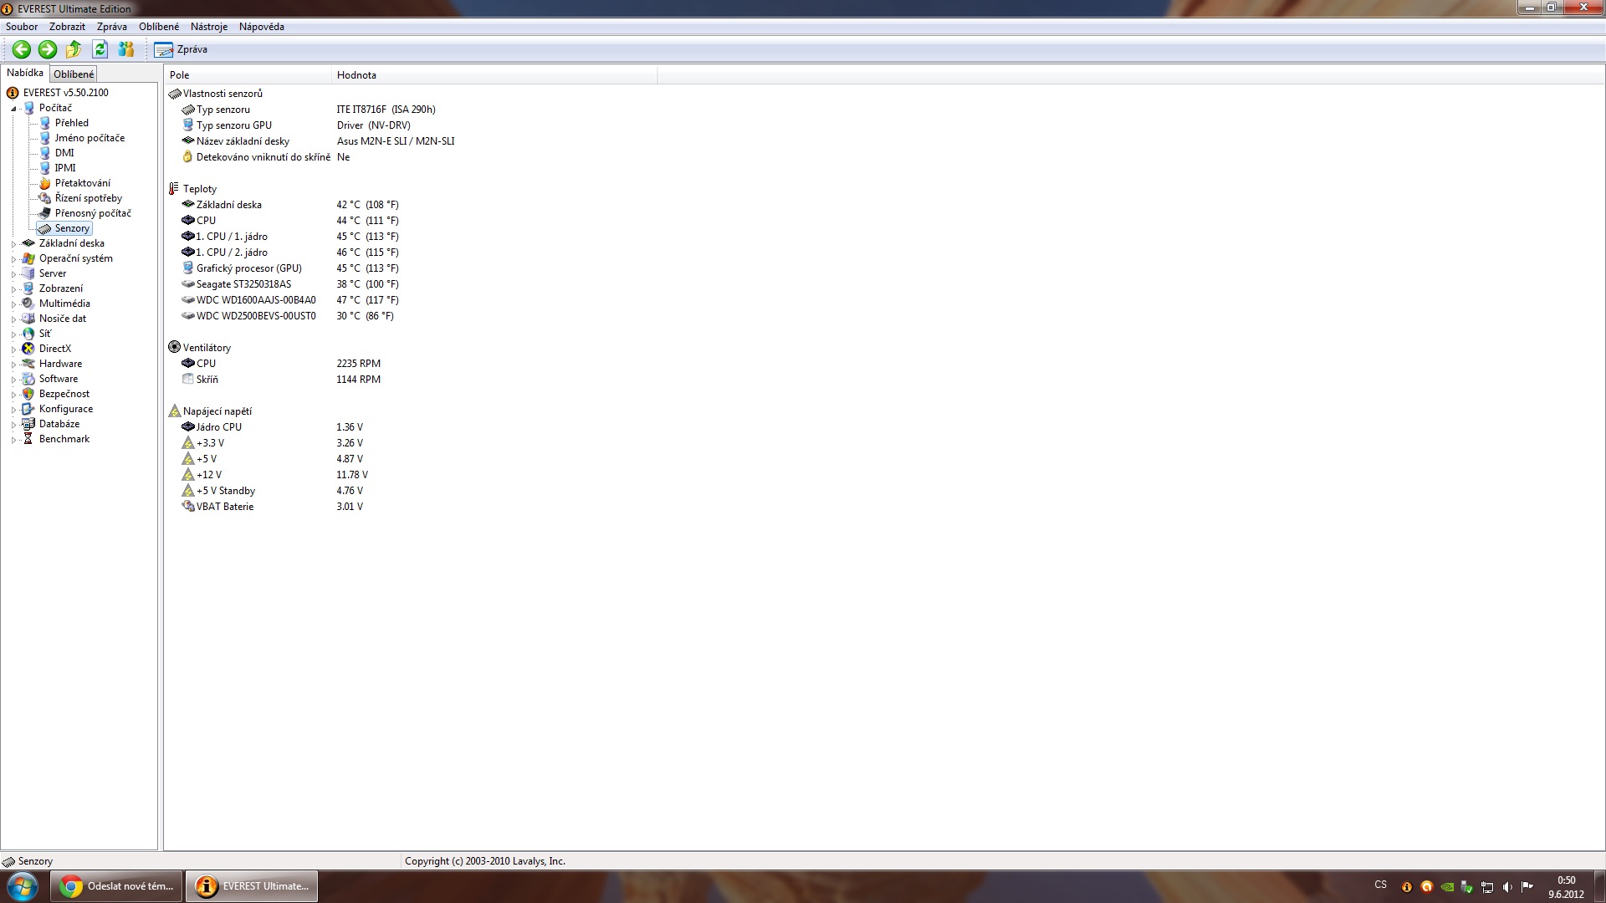
Task: Open the Soubor menu
Action: [22, 27]
